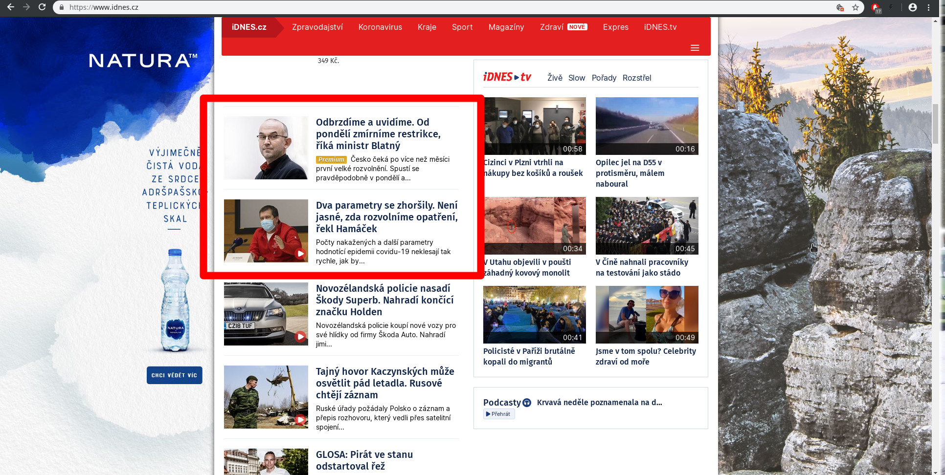Open caption V Číně nahnali pracovníky na testování

pyautogui.click(x=642, y=267)
